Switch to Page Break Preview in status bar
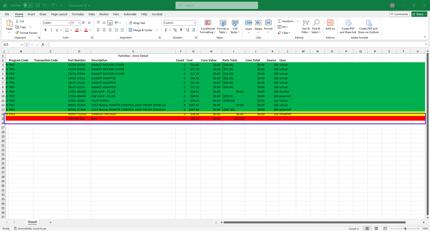The height and width of the screenshot is (231, 430). 385,228
